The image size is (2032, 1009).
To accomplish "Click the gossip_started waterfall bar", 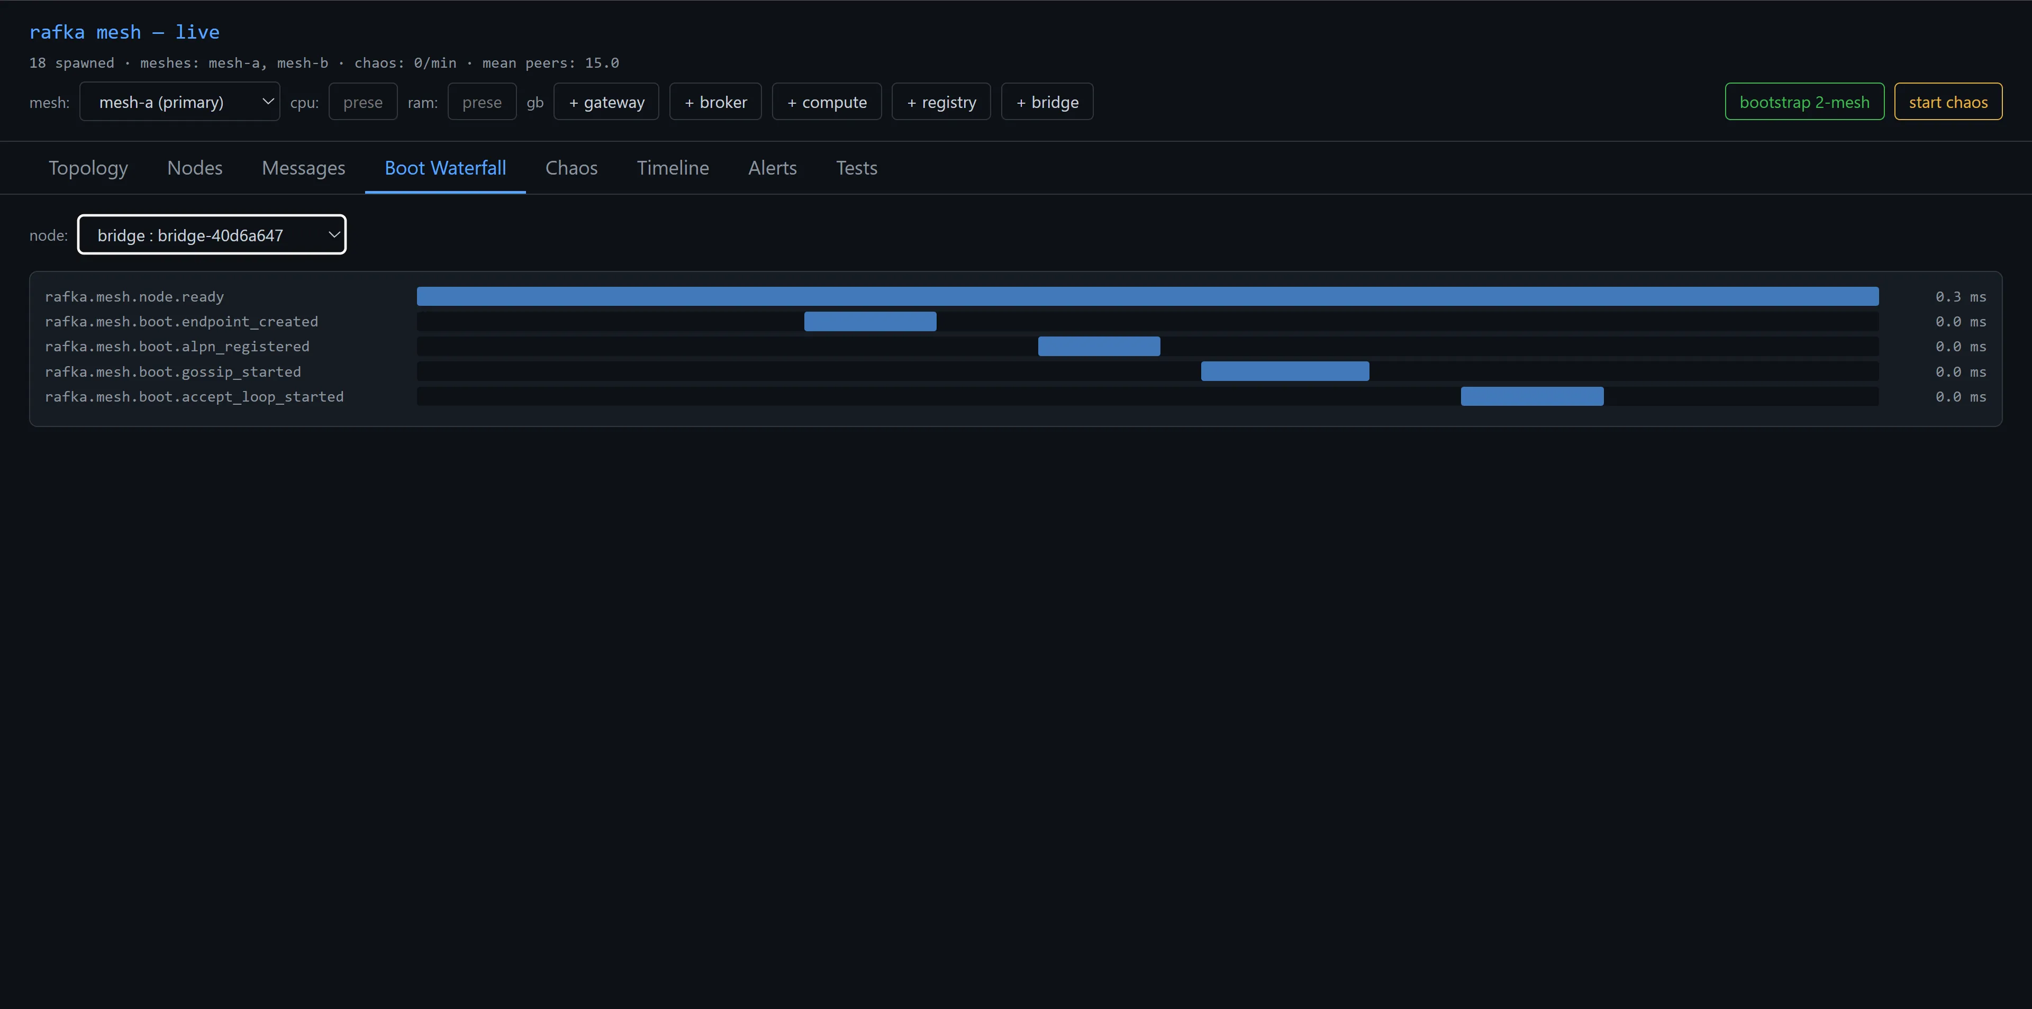I will (1285, 371).
